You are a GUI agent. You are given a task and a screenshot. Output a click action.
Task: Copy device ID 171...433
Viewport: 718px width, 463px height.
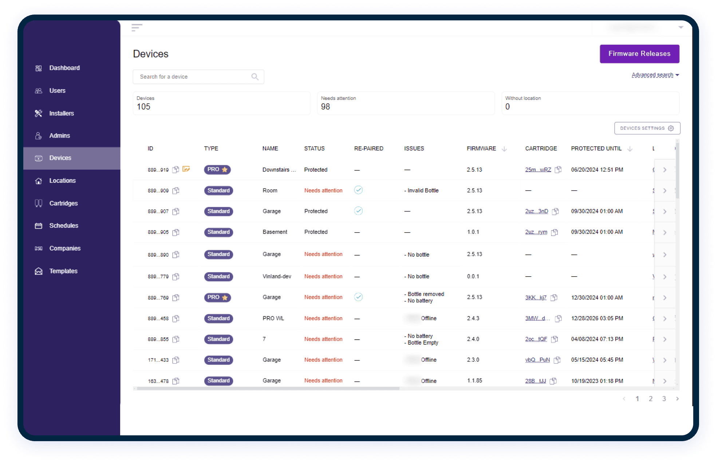(176, 360)
